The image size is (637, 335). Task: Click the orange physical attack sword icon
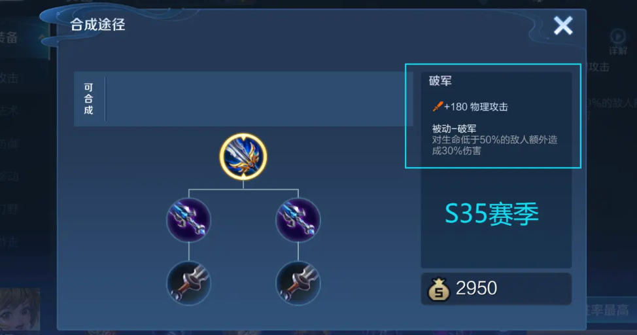click(438, 107)
